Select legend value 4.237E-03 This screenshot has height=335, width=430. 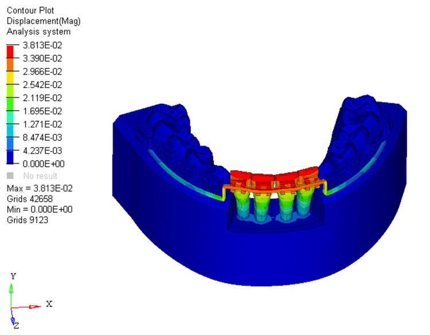tap(42, 150)
